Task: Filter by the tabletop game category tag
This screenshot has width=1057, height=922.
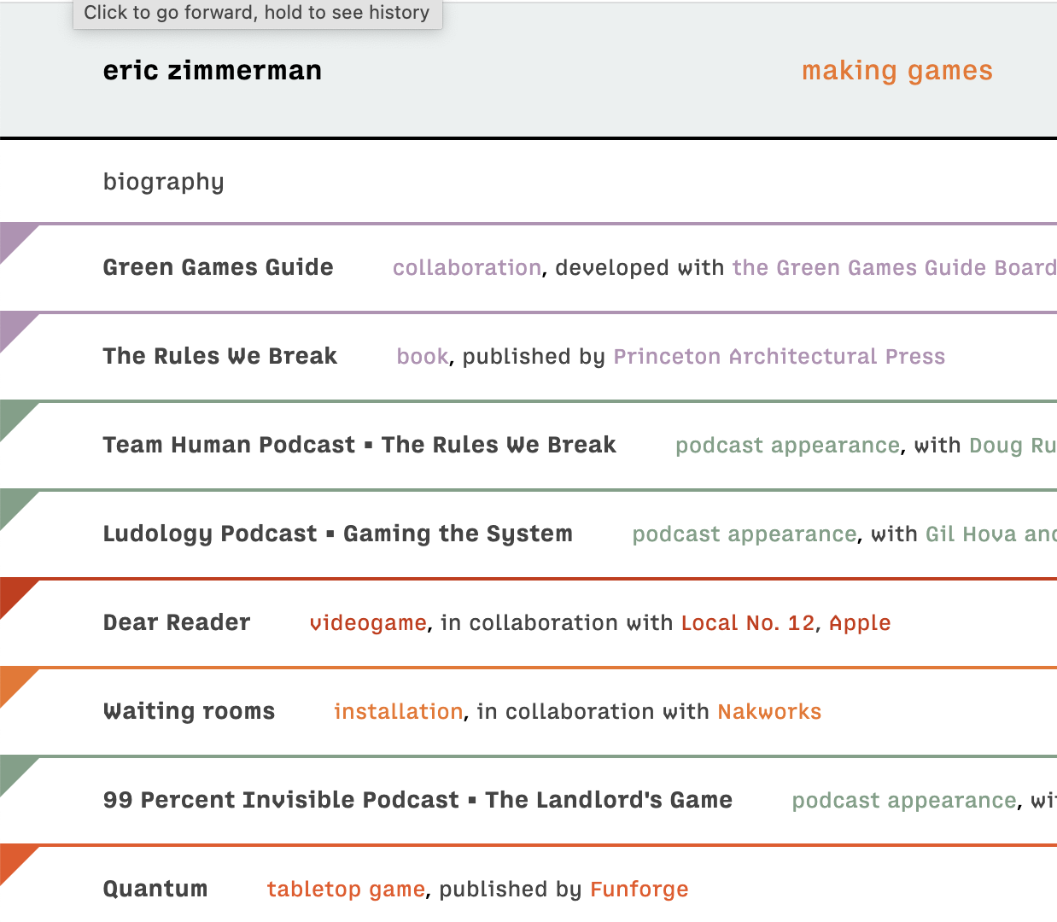Action: [x=346, y=890]
